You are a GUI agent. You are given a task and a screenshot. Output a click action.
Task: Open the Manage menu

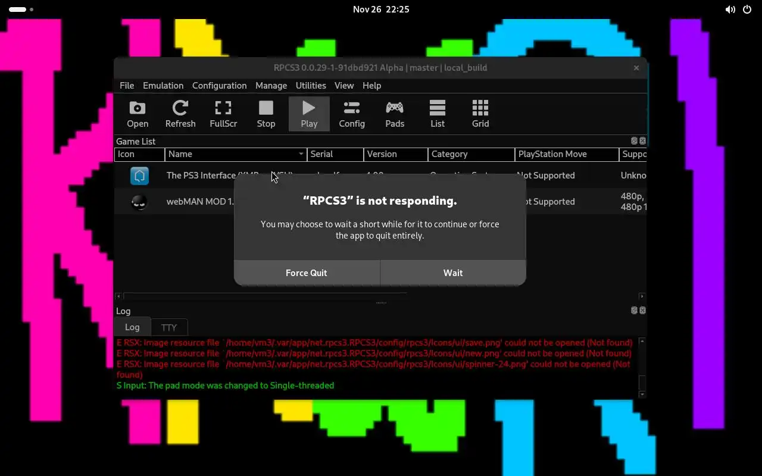pyautogui.click(x=271, y=86)
